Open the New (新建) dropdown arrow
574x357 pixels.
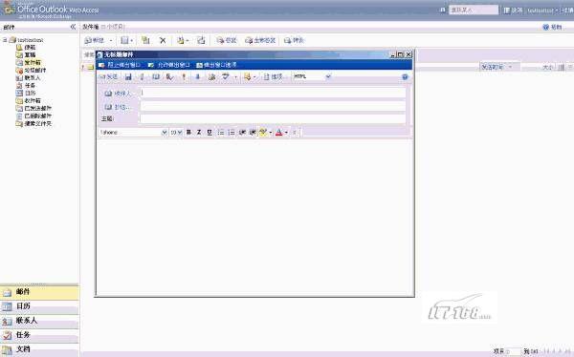111,40
